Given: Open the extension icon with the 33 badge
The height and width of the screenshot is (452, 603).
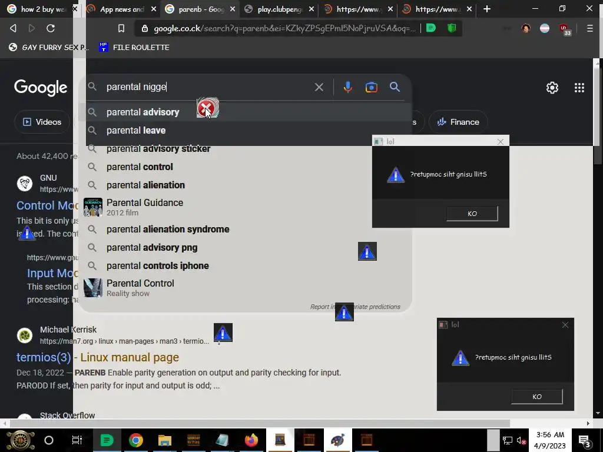Looking at the screenshot, I should coord(565,29).
